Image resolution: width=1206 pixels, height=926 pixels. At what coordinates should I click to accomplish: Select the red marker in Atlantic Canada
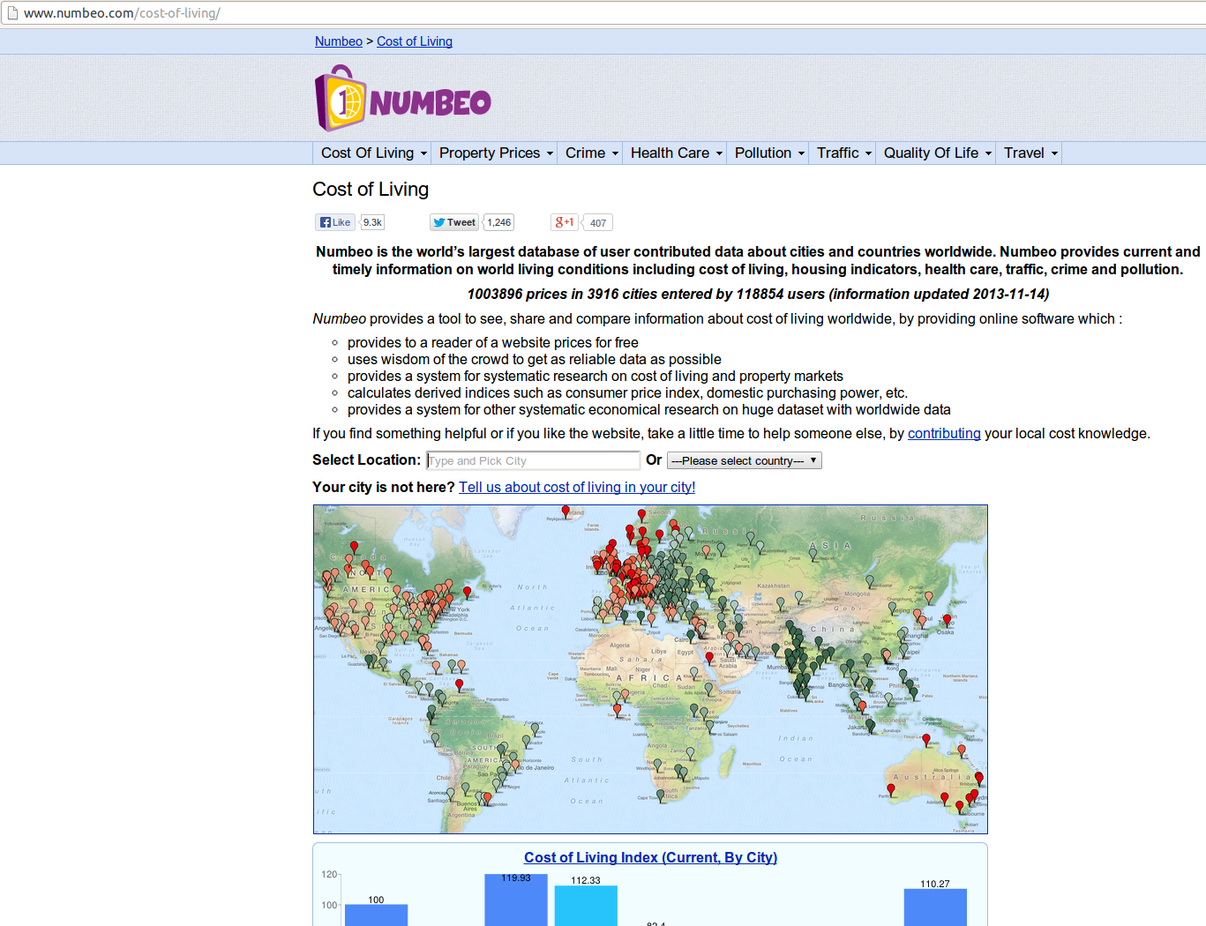point(468,592)
